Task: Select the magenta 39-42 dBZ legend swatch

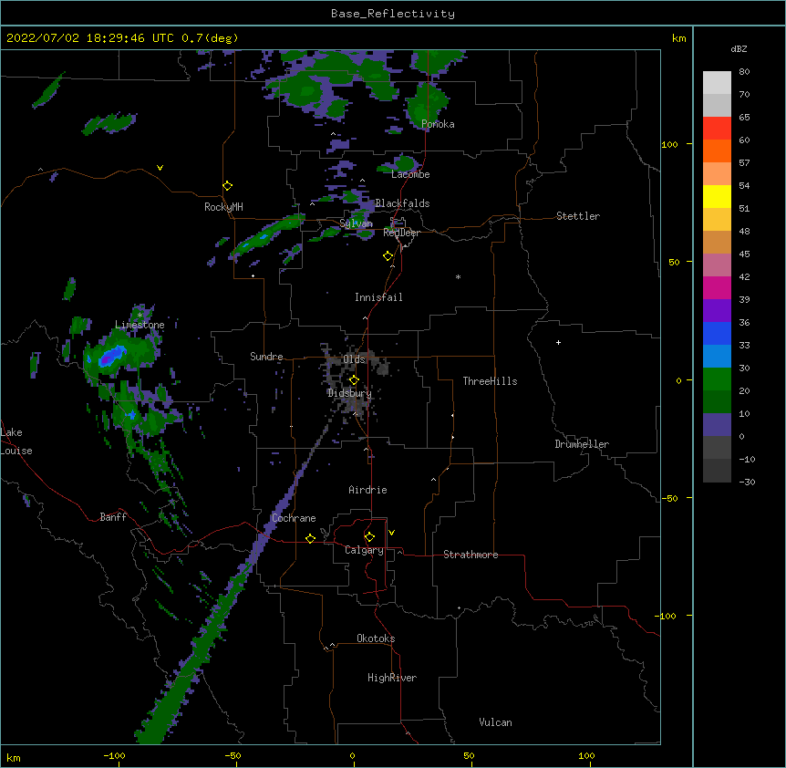Action: coord(717,287)
